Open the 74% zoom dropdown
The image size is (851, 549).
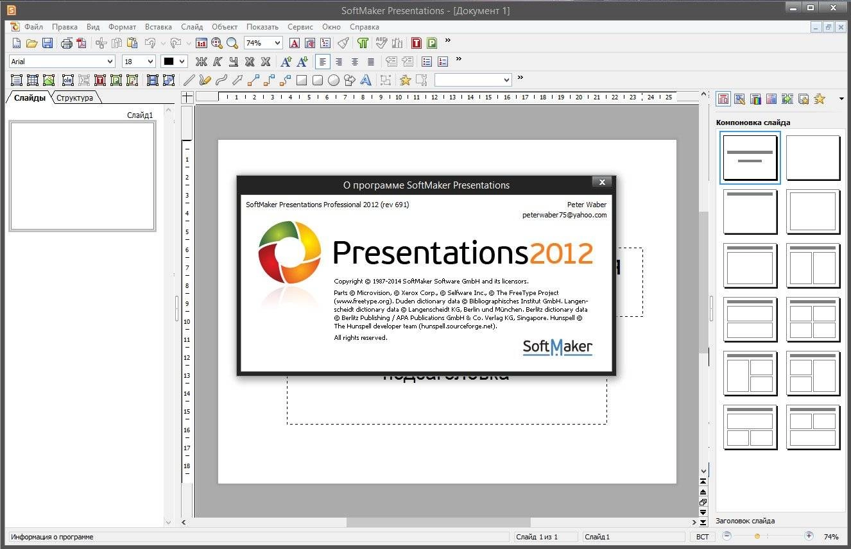pyautogui.click(x=277, y=43)
